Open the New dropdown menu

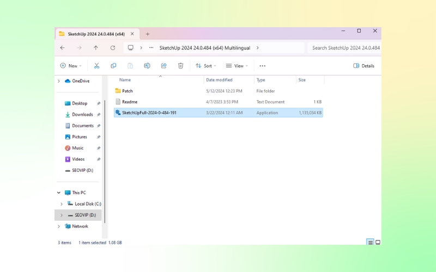pos(71,66)
